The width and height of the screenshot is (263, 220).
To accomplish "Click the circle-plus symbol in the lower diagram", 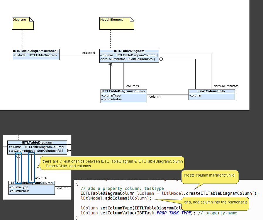I will (18, 156).
